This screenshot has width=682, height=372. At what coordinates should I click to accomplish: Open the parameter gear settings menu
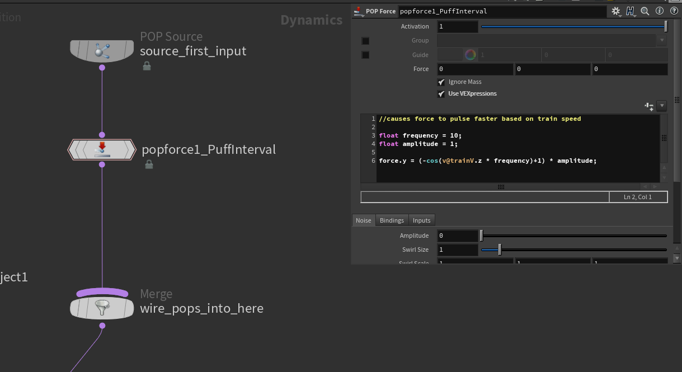[617, 11]
